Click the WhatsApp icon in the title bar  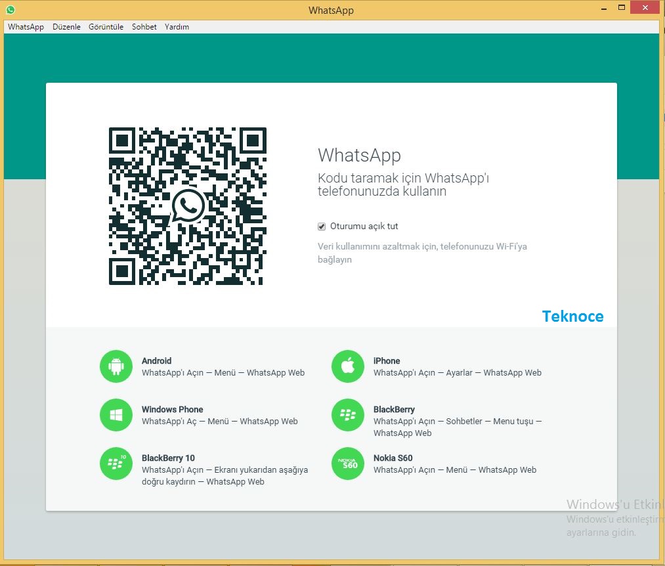11,9
